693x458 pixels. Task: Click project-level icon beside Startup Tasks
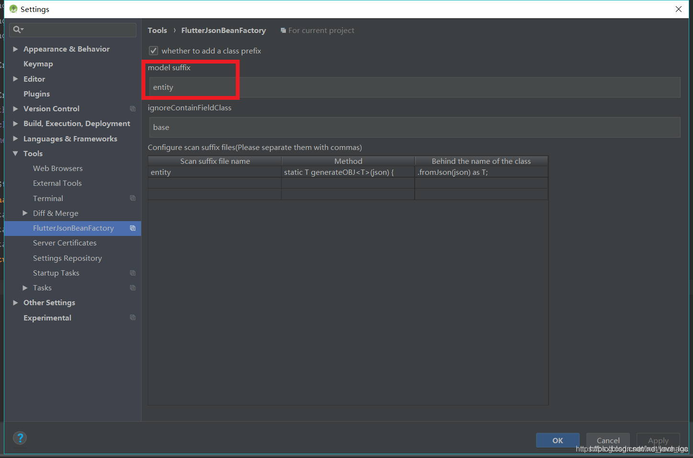point(132,273)
